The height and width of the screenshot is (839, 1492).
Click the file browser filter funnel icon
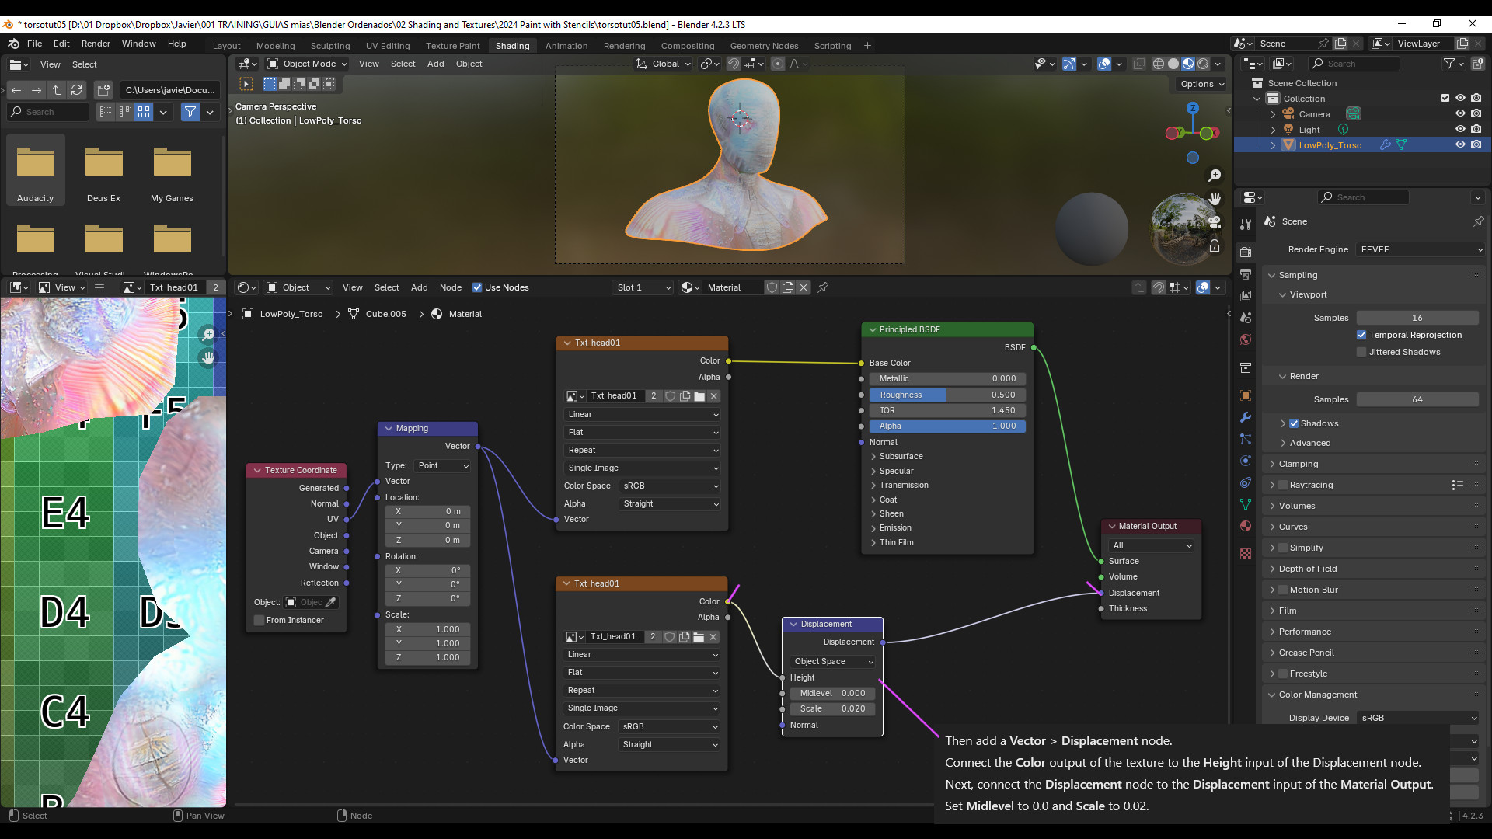(x=190, y=112)
